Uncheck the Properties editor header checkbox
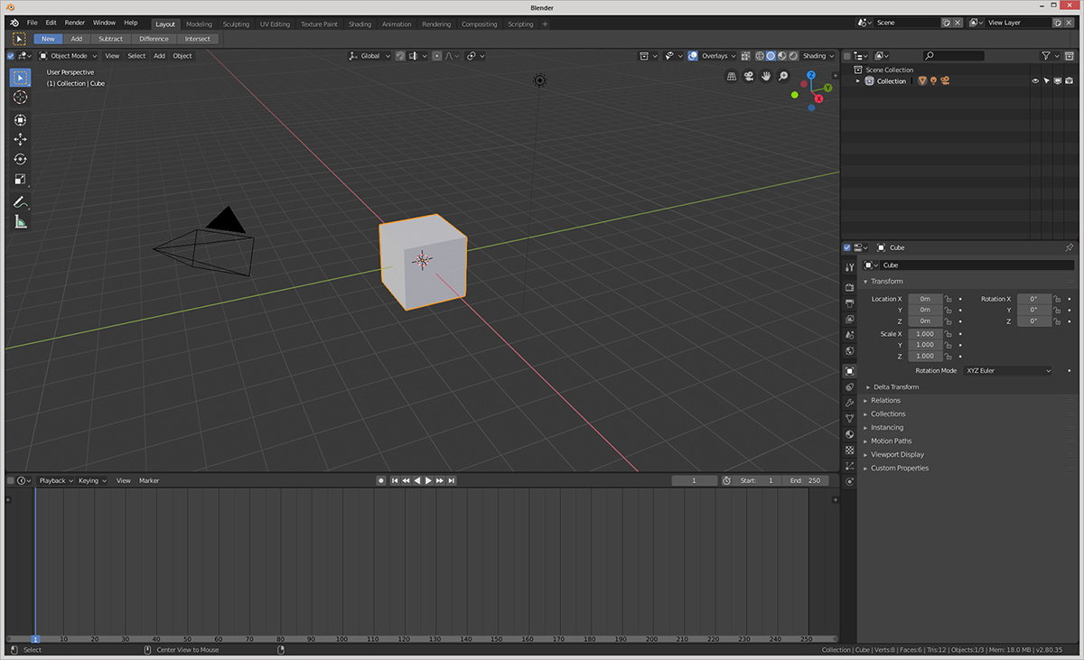The width and height of the screenshot is (1084, 660). 846,247
